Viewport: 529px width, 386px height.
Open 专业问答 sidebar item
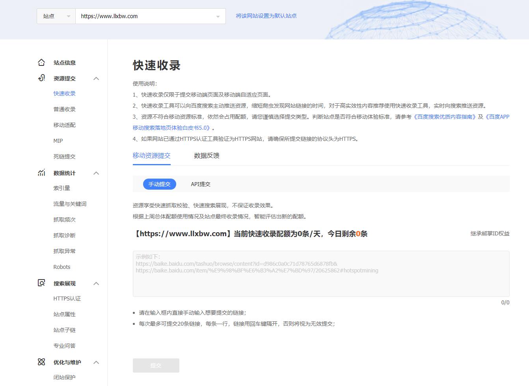[x=65, y=346]
